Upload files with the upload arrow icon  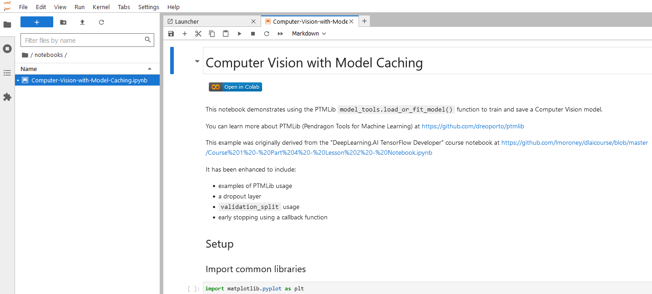pos(82,22)
